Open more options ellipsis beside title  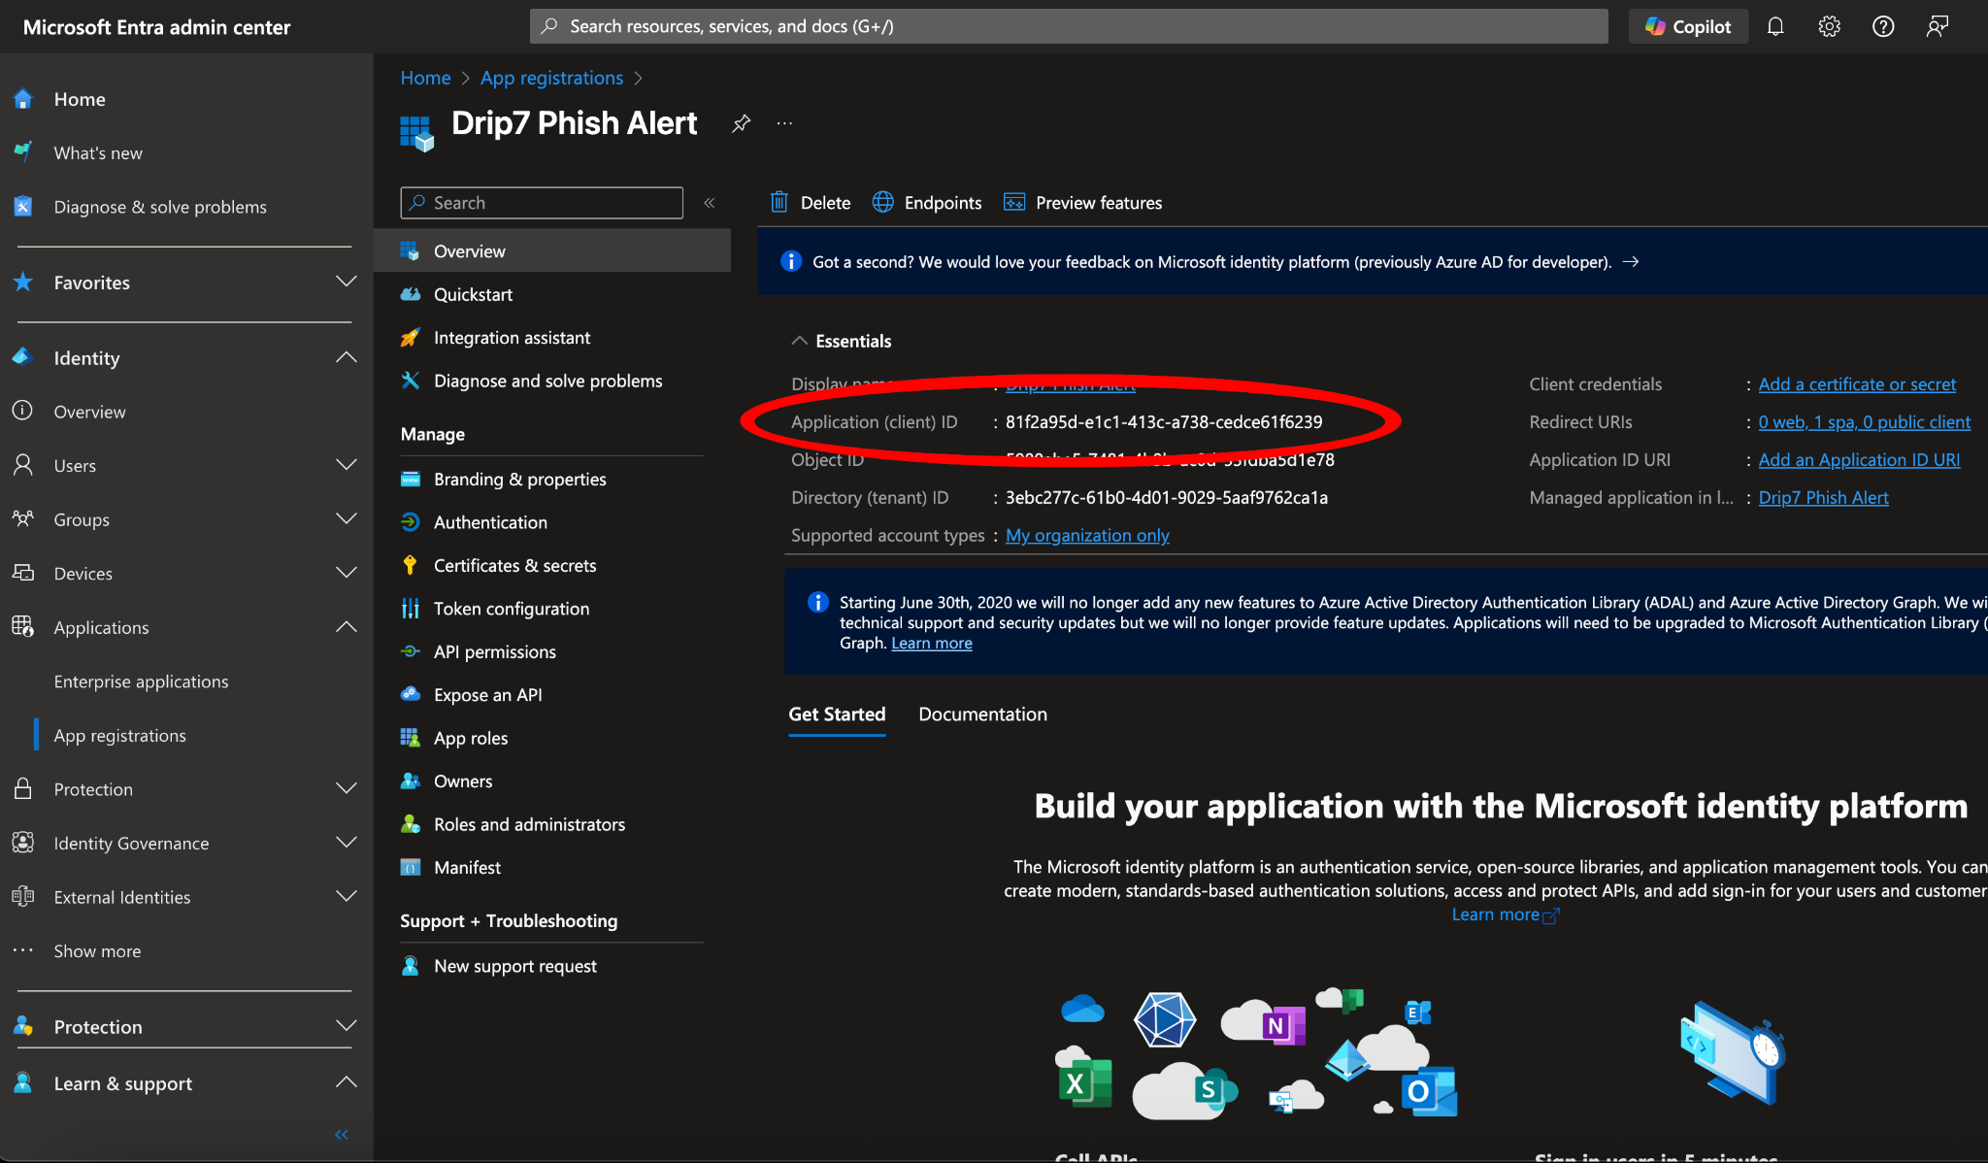784,123
